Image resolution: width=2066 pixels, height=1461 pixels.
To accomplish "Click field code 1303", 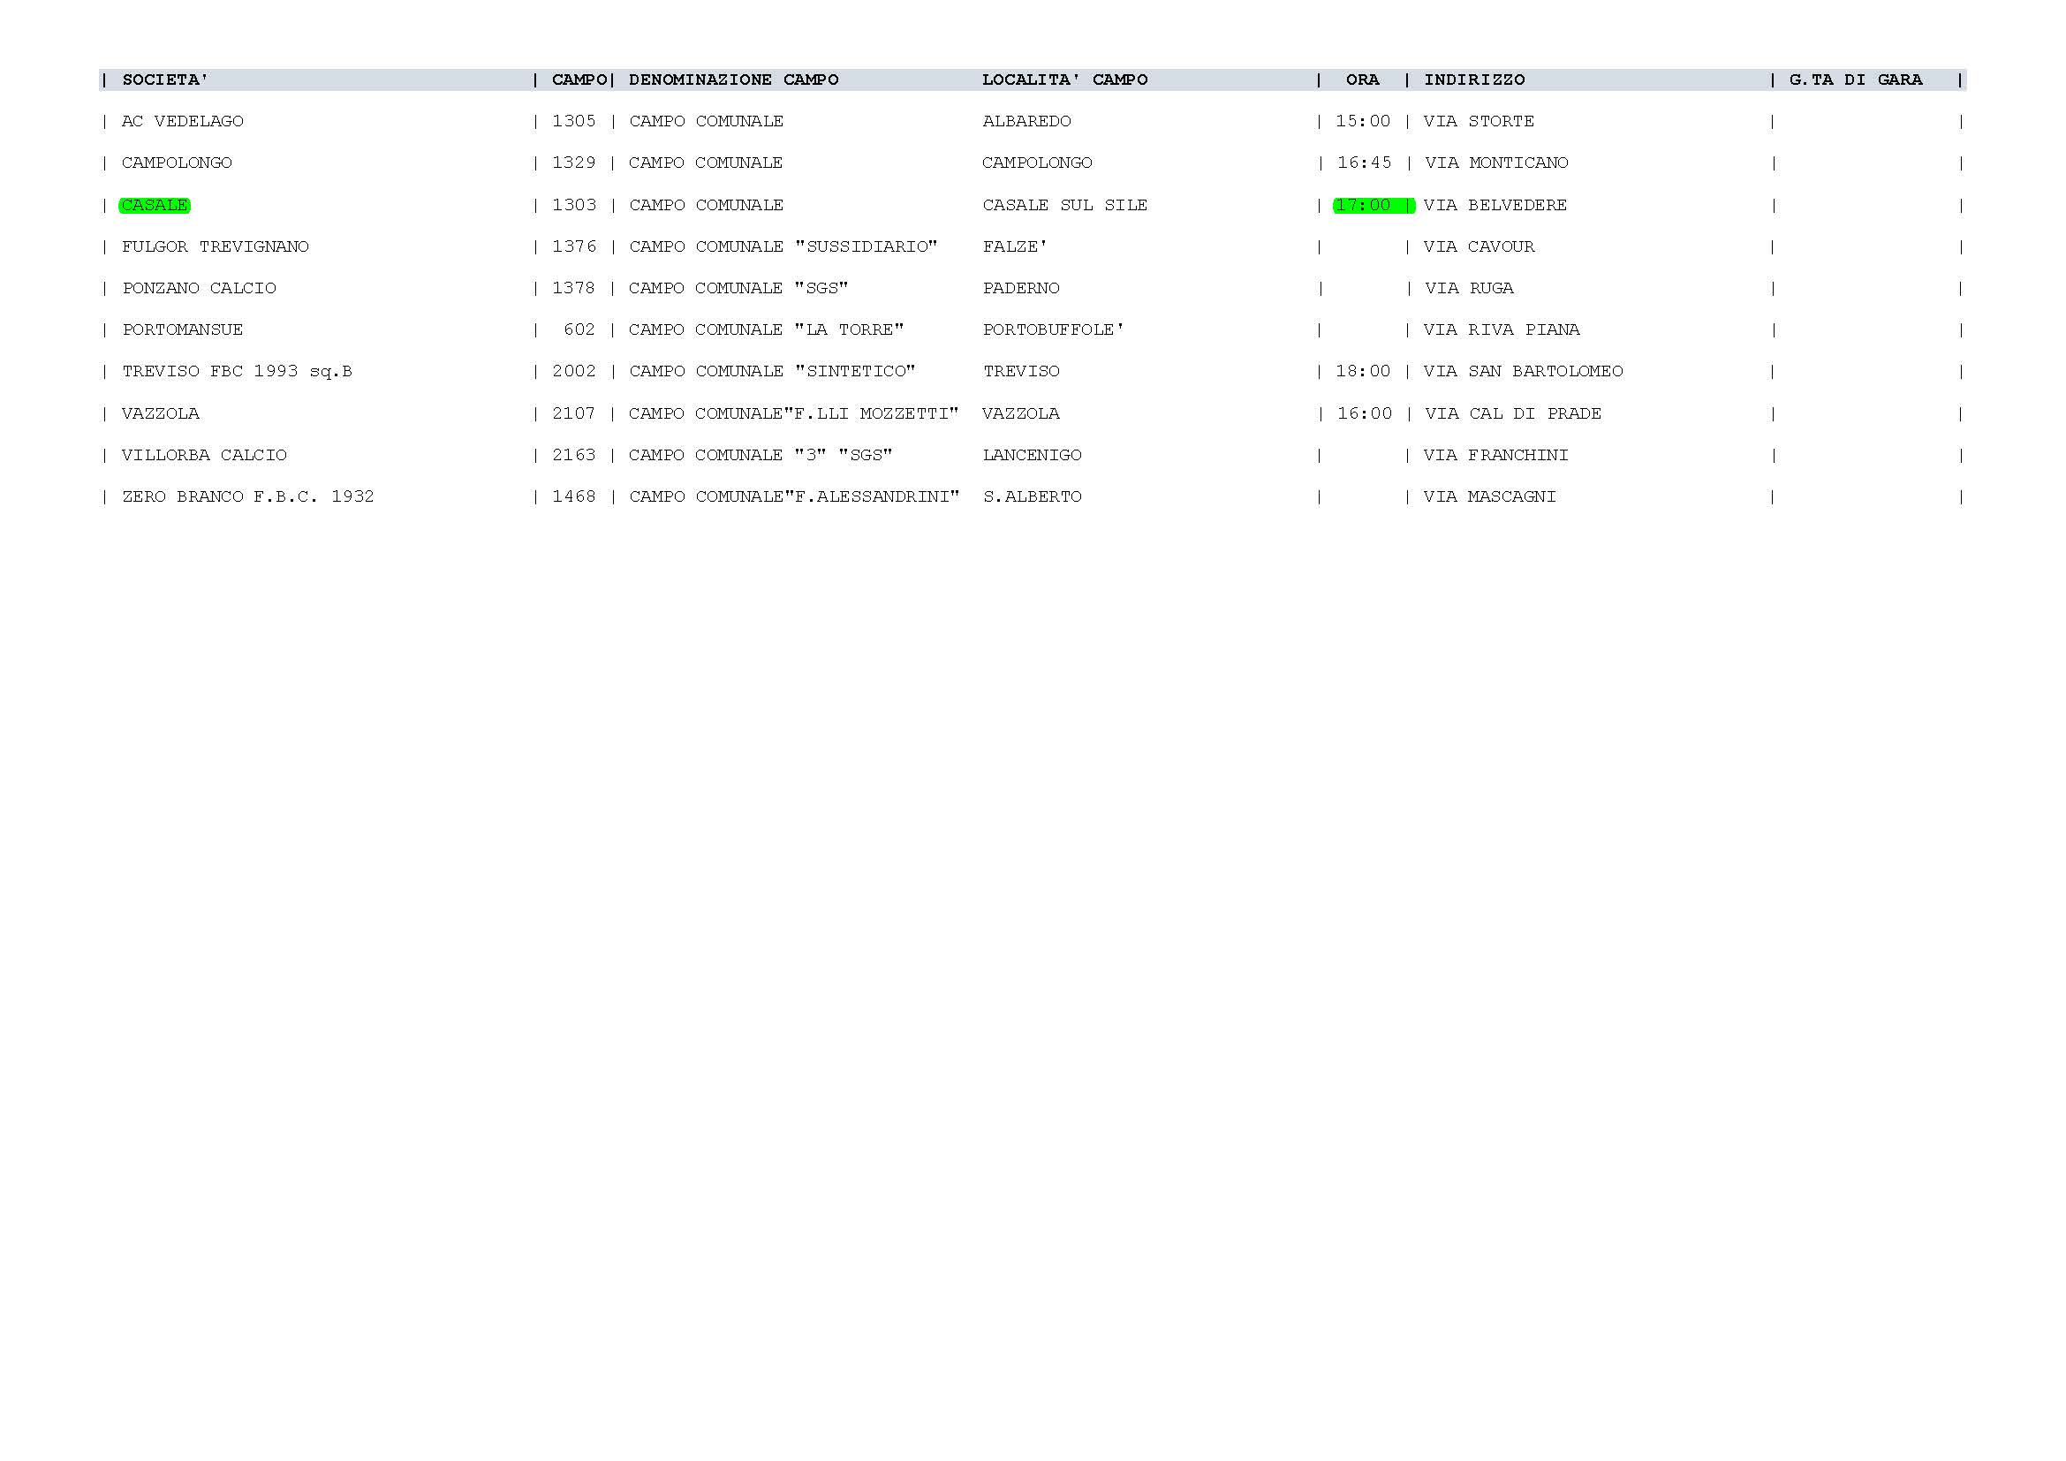I will (574, 205).
